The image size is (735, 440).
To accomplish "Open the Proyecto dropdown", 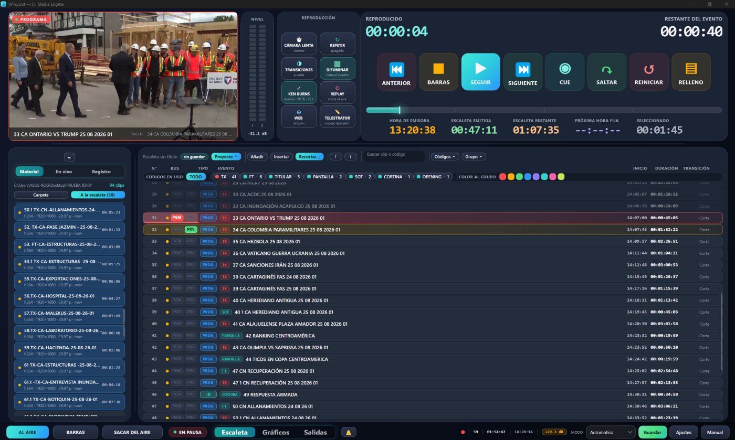I will [226, 156].
